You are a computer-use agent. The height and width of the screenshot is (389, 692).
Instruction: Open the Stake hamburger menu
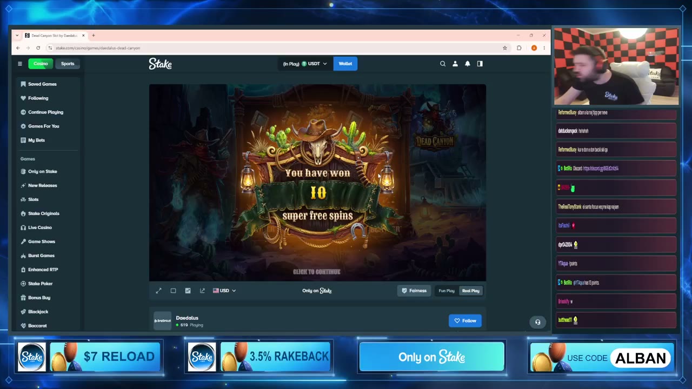pos(20,64)
